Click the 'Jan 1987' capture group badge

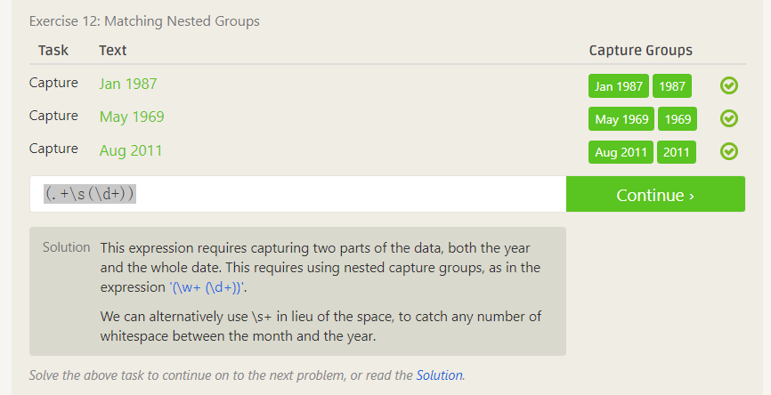pyautogui.click(x=618, y=86)
